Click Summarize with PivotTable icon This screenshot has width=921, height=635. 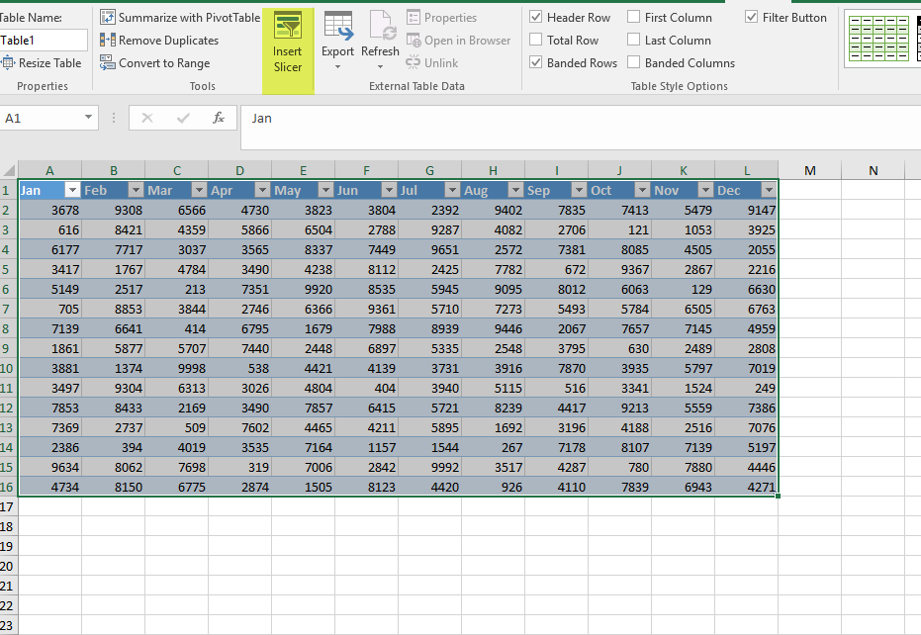pyautogui.click(x=108, y=17)
